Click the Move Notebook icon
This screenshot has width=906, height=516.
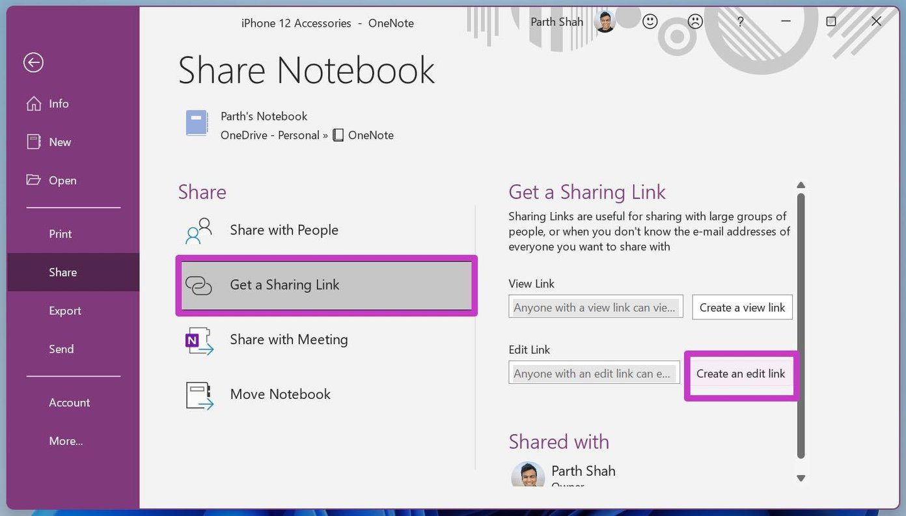(199, 394)
